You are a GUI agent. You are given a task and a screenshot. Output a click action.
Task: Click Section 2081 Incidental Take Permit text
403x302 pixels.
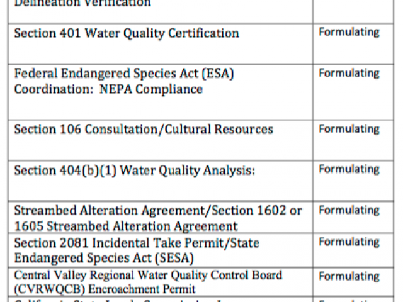tap(137, 243)
